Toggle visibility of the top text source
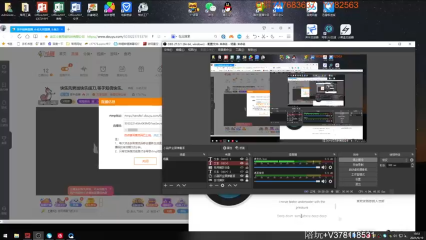 (x=242, y=159)
